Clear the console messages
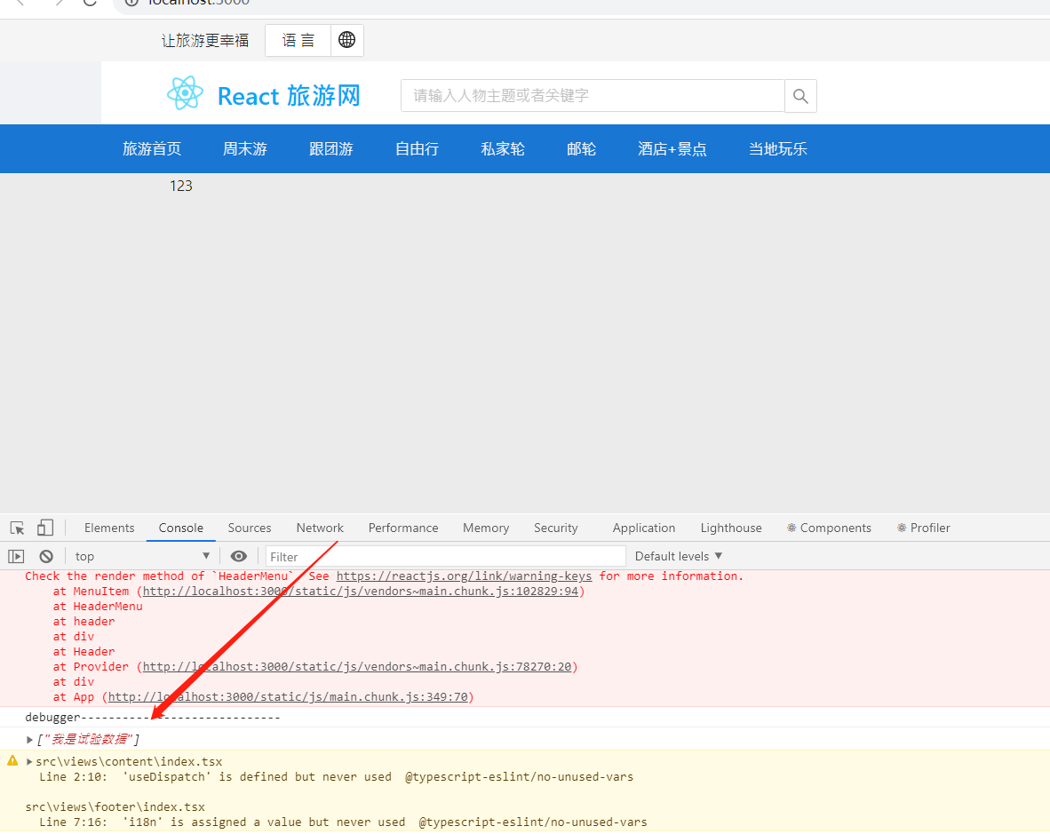 (x=44, y=556)
